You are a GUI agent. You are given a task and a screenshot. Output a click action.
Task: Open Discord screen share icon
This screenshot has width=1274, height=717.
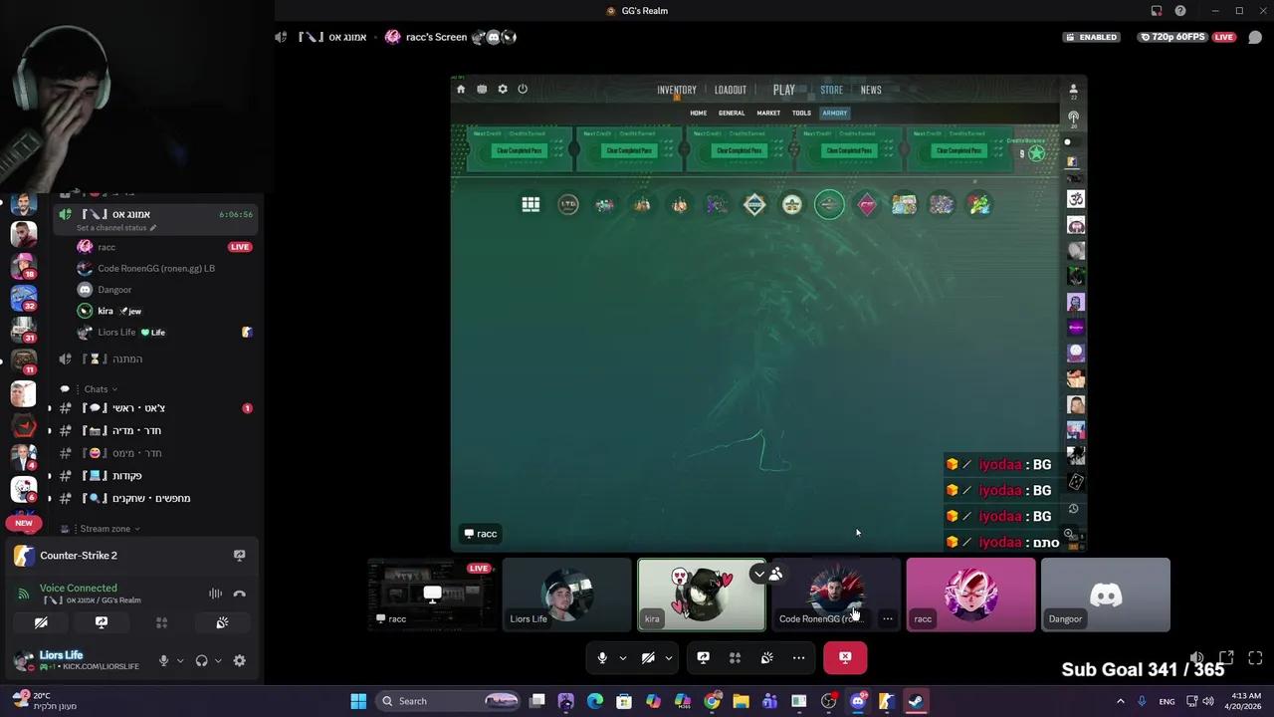[703, 657]
